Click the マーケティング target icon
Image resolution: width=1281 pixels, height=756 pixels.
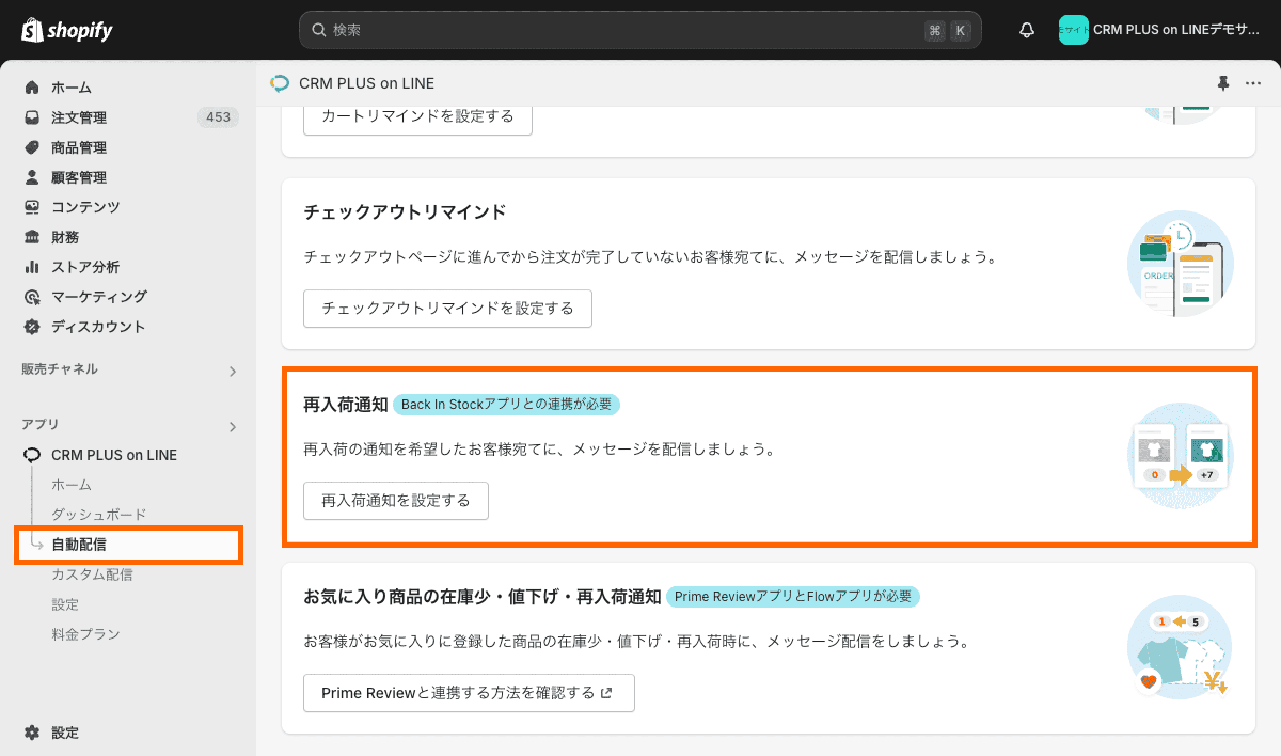tap(32, 297)
